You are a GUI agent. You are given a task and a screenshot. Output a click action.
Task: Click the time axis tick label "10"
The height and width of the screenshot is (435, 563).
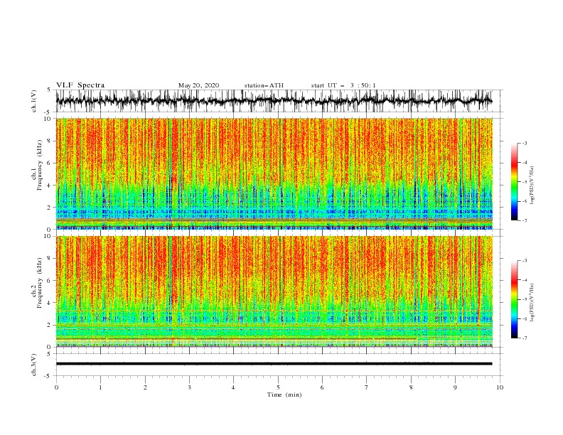click(x=500, y=387)
